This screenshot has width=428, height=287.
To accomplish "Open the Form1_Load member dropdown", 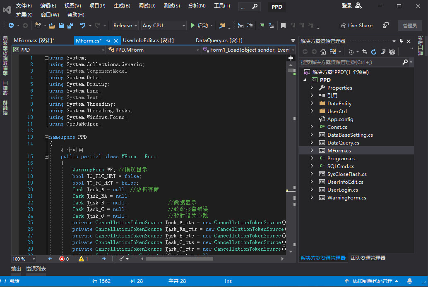I will 249,50.
